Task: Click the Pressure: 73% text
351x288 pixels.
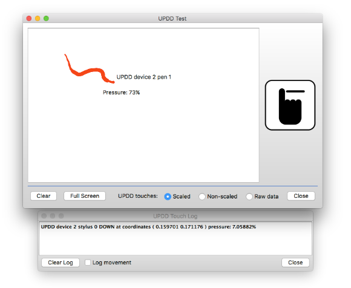Action: pyautogui.click(x=121, y=93)
